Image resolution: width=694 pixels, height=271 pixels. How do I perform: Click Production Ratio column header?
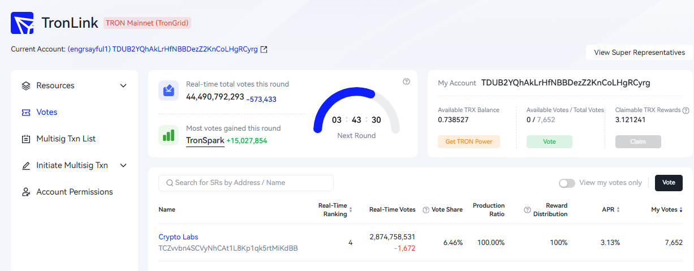[x=489, y=210]
